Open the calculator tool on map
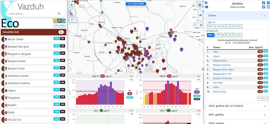Screen dimensions: 270x124 coord(200,4)
